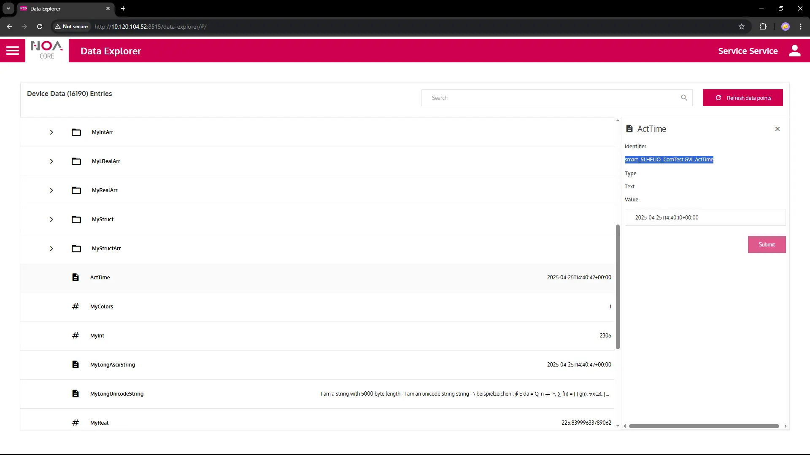810x455 pixels.
Task: Click the bookmark star in the address bar
Action: click(x=742, y=27)
